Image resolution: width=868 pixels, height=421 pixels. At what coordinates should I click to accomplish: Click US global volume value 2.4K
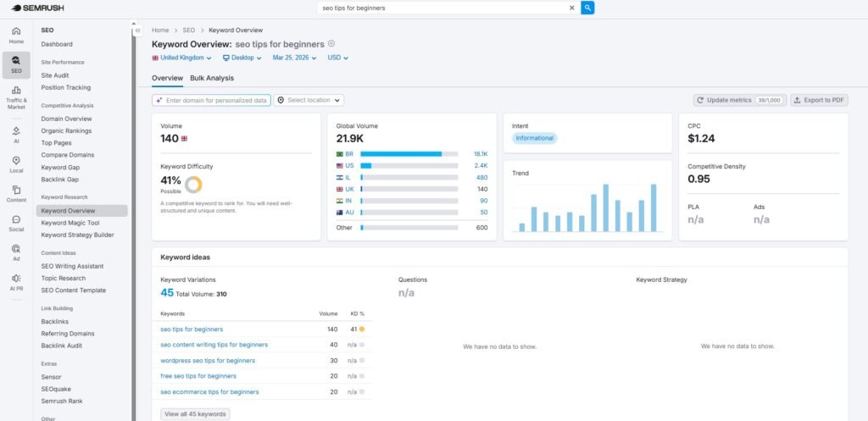tap(481, 165)
